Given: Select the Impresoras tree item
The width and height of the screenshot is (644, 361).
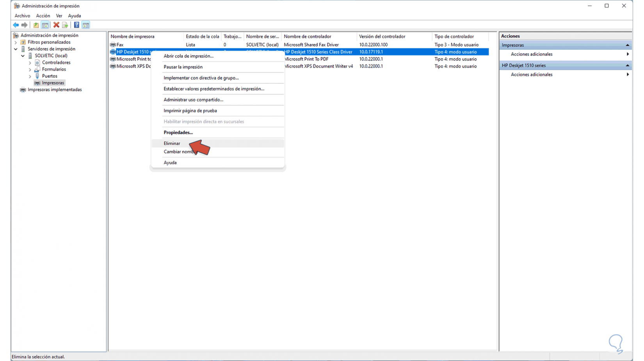Looking at the screenshot, I should pos(53,83).
